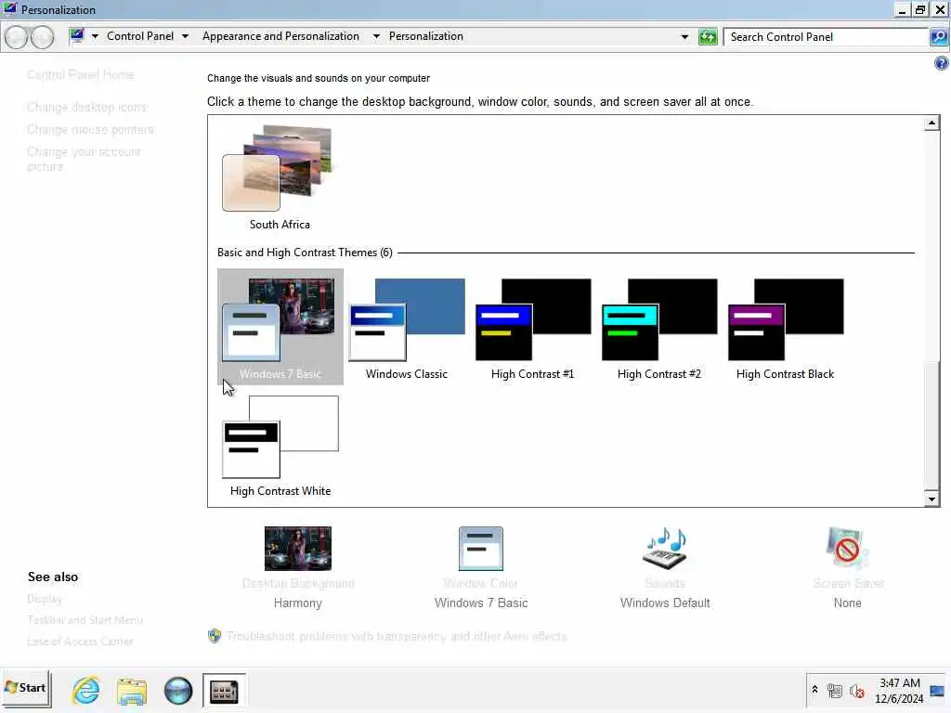This screenshot has height=713, width=951.
Task: Click the network tray icon
Action: coord(835,691)
